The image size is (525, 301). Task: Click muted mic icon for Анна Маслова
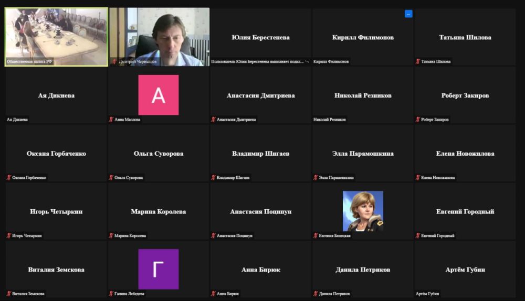click(x=111, y=120)
